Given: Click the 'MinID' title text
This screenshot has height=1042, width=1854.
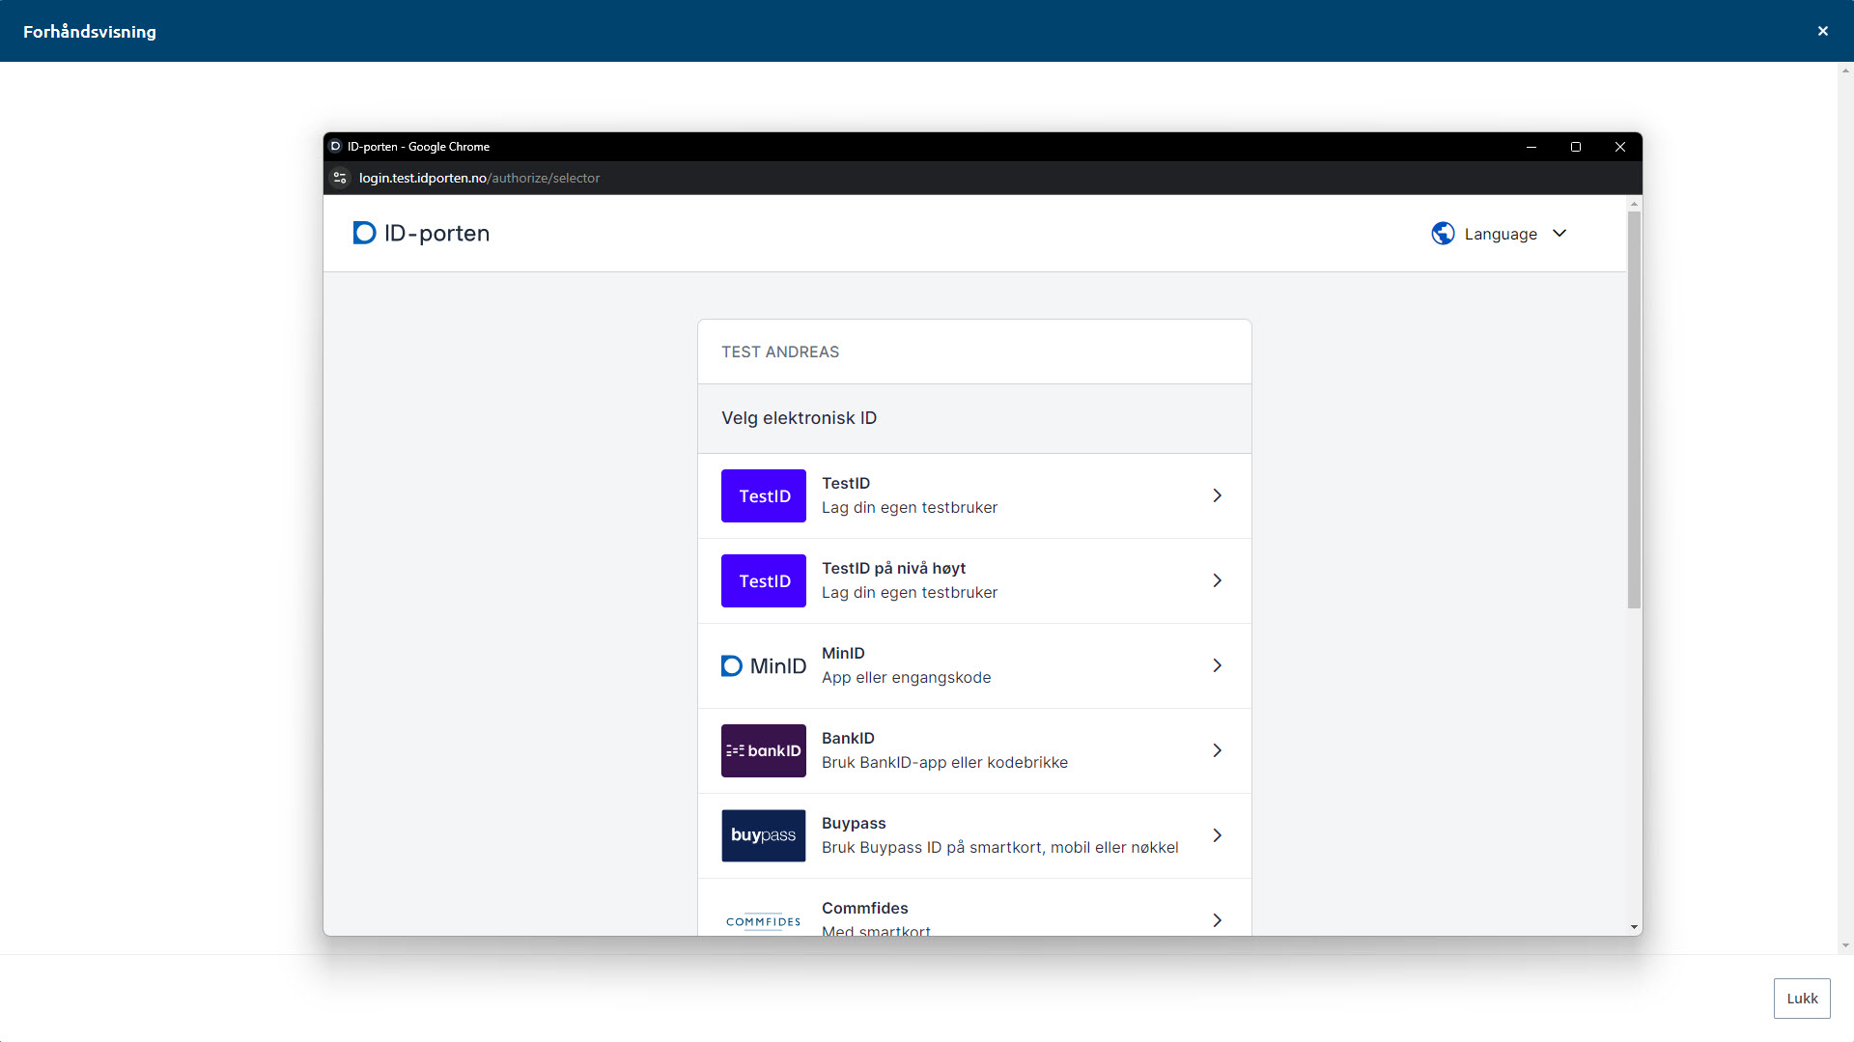Looking at the screenshot, I should tap(843, 653).
